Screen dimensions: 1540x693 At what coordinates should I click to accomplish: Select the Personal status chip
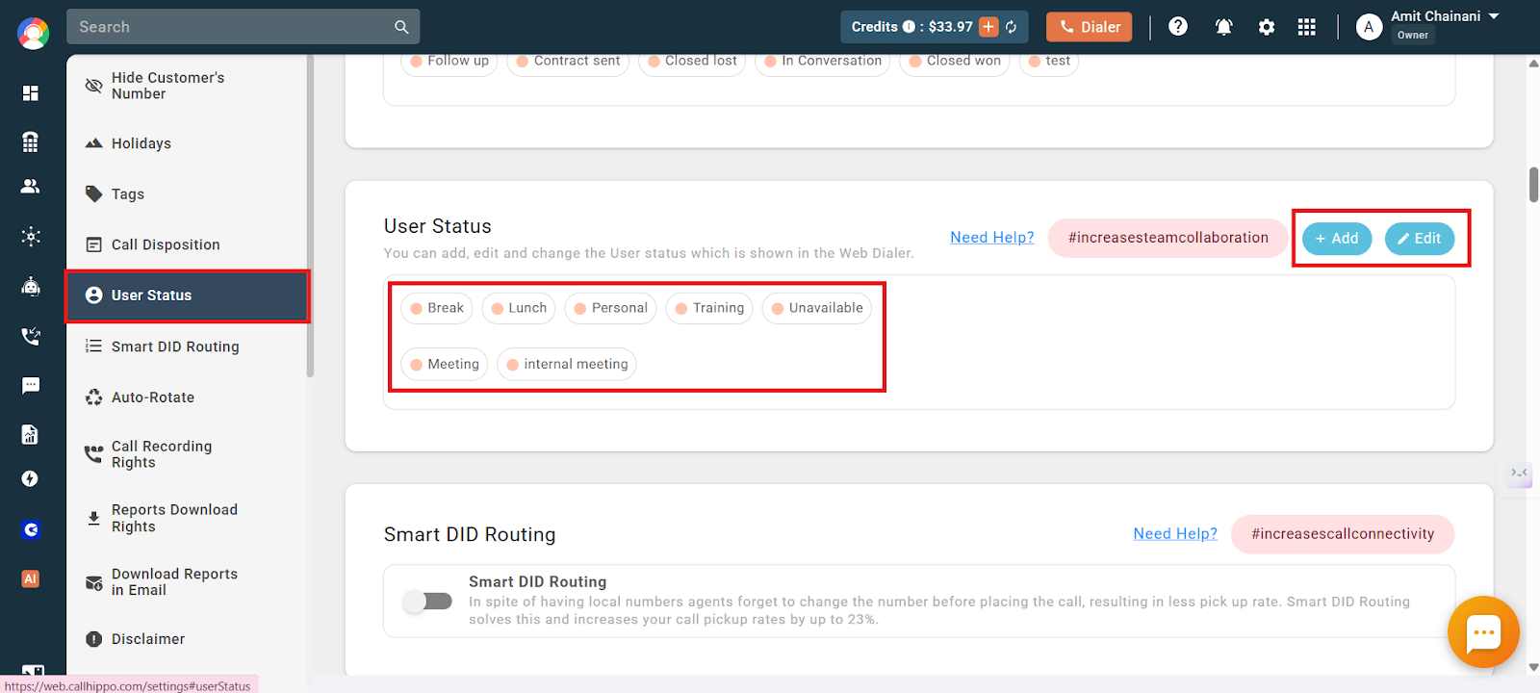click(610, 308)
